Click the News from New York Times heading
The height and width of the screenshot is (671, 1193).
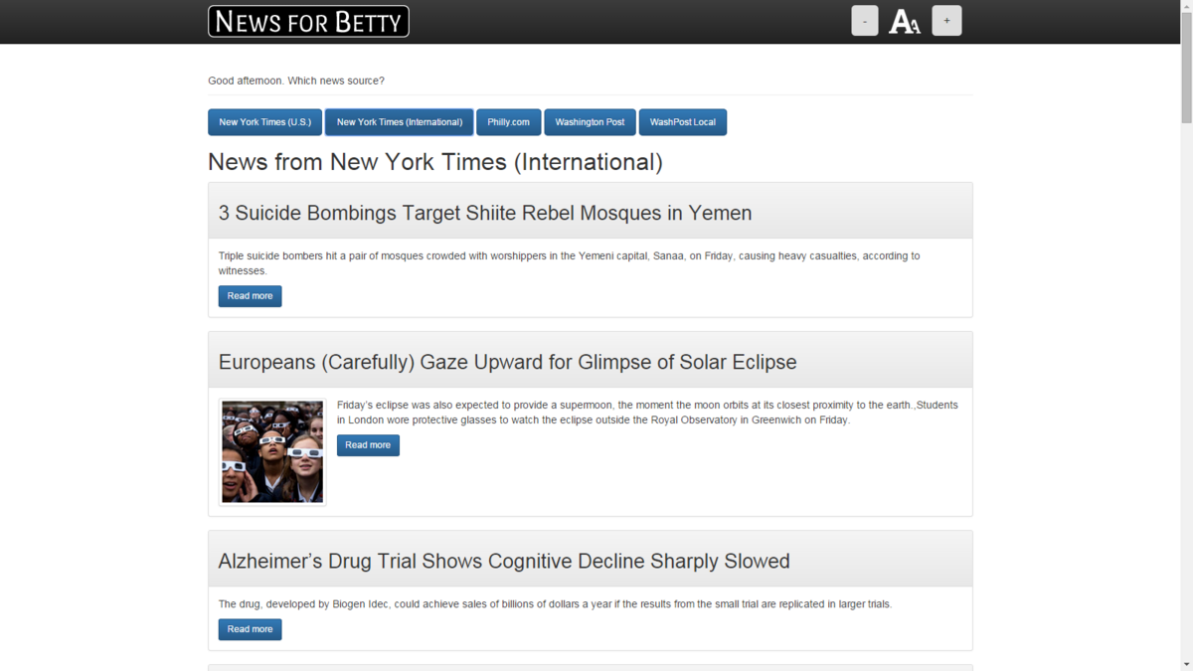435,161
